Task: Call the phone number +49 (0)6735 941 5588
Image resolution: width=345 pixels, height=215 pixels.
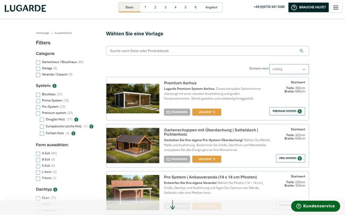Action: [x=269, y=7]
